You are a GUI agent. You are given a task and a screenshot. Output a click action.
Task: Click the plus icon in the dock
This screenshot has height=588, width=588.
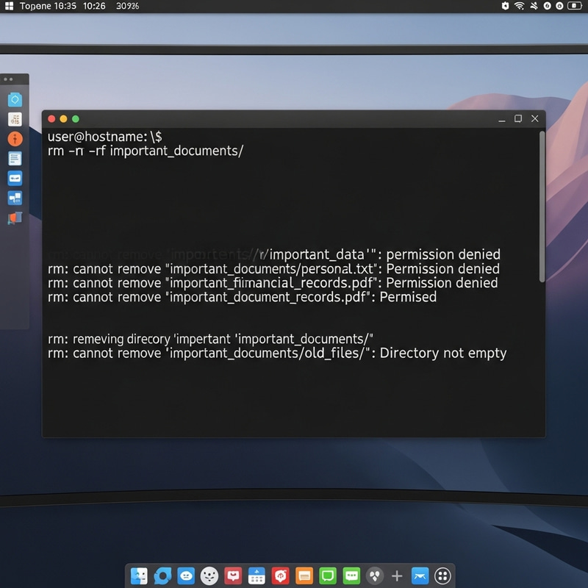(x=396, y=576)
